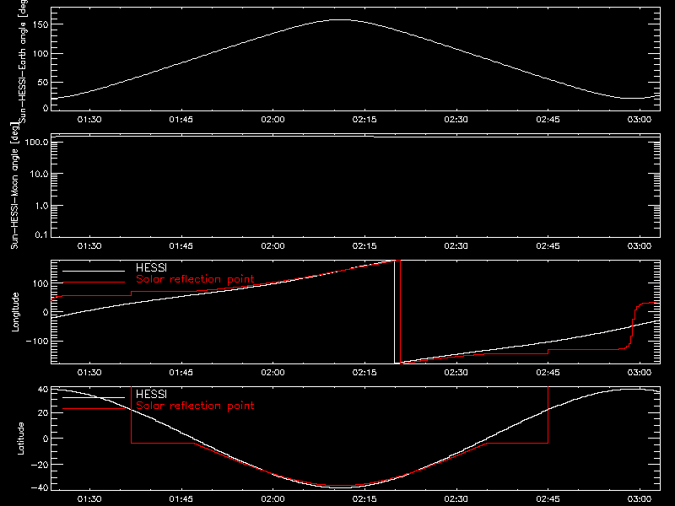This screenshot has width=675, height=506.
Task: Click the 150 tick label in Earth angle plot
Action: 40,24
